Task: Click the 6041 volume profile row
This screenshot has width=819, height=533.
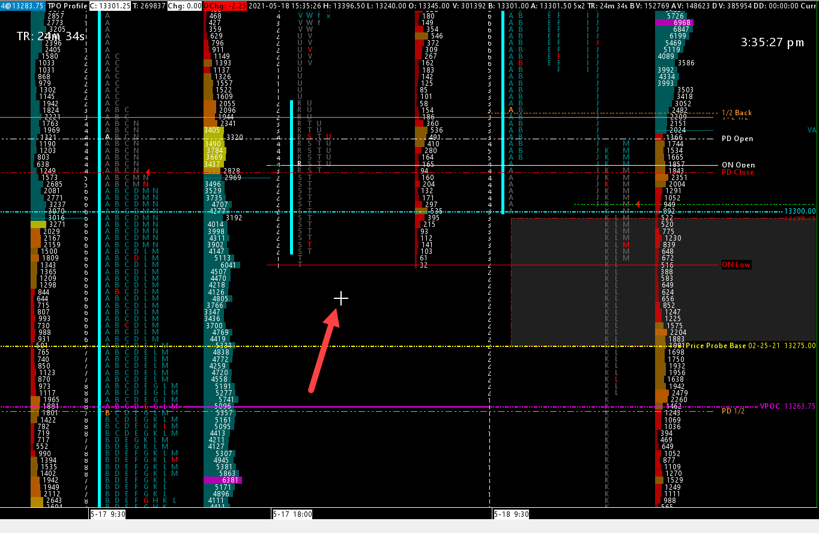Action: coord(222,265)
